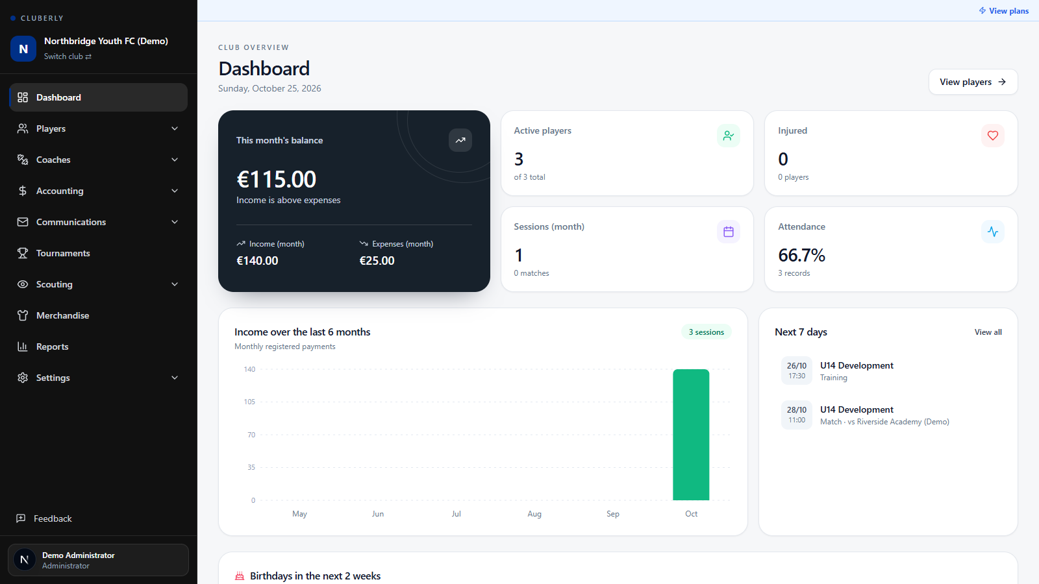Click the Active players user-check icon
The image size is (1039, 584).
click(729, 136)
